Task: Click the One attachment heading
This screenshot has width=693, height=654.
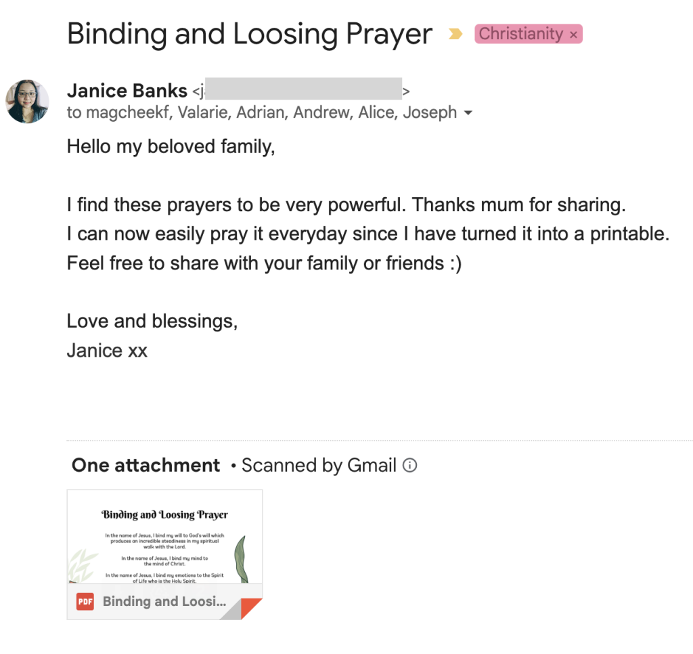Action: (x=146, y=465)
